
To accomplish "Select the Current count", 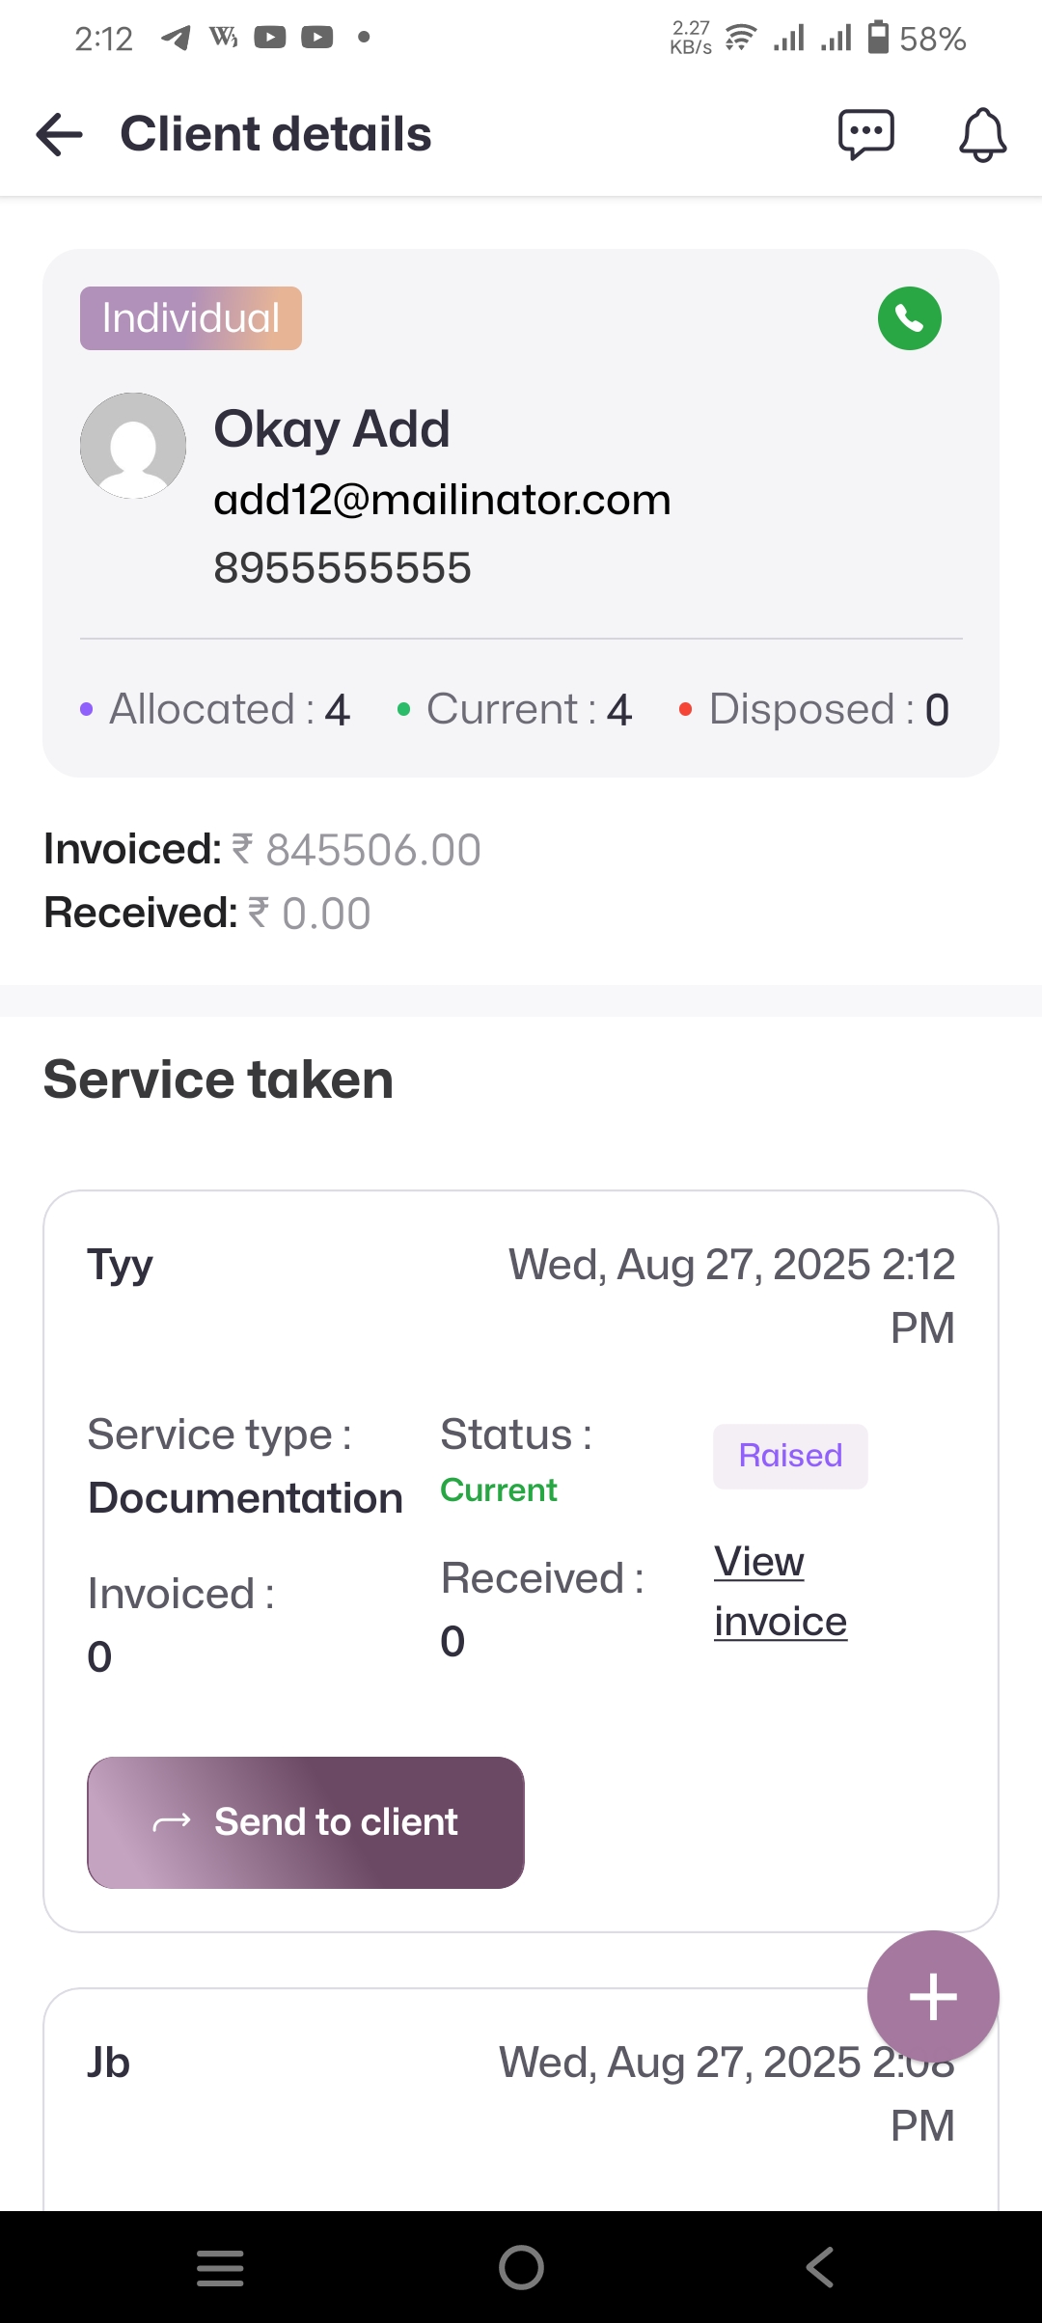I will [515, 710].
